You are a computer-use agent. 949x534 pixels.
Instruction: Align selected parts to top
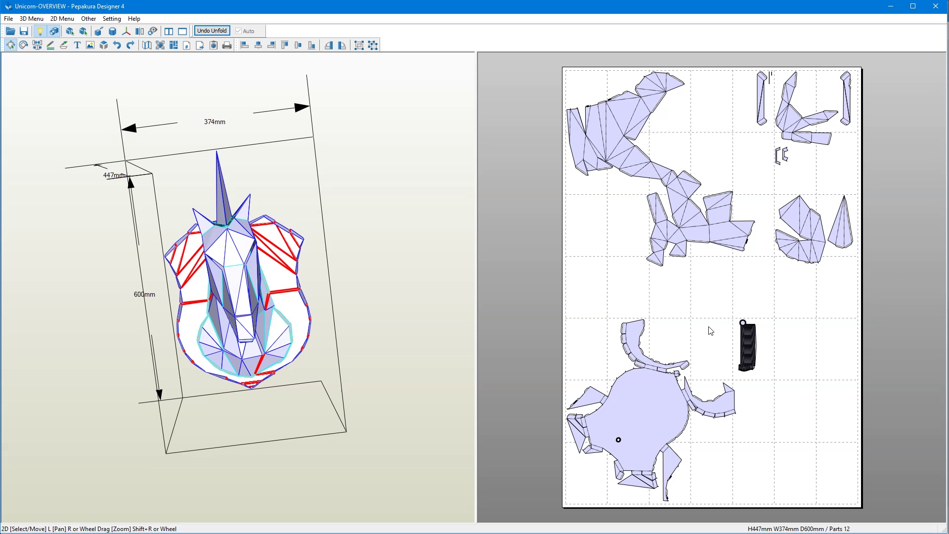tap(285, 45)
